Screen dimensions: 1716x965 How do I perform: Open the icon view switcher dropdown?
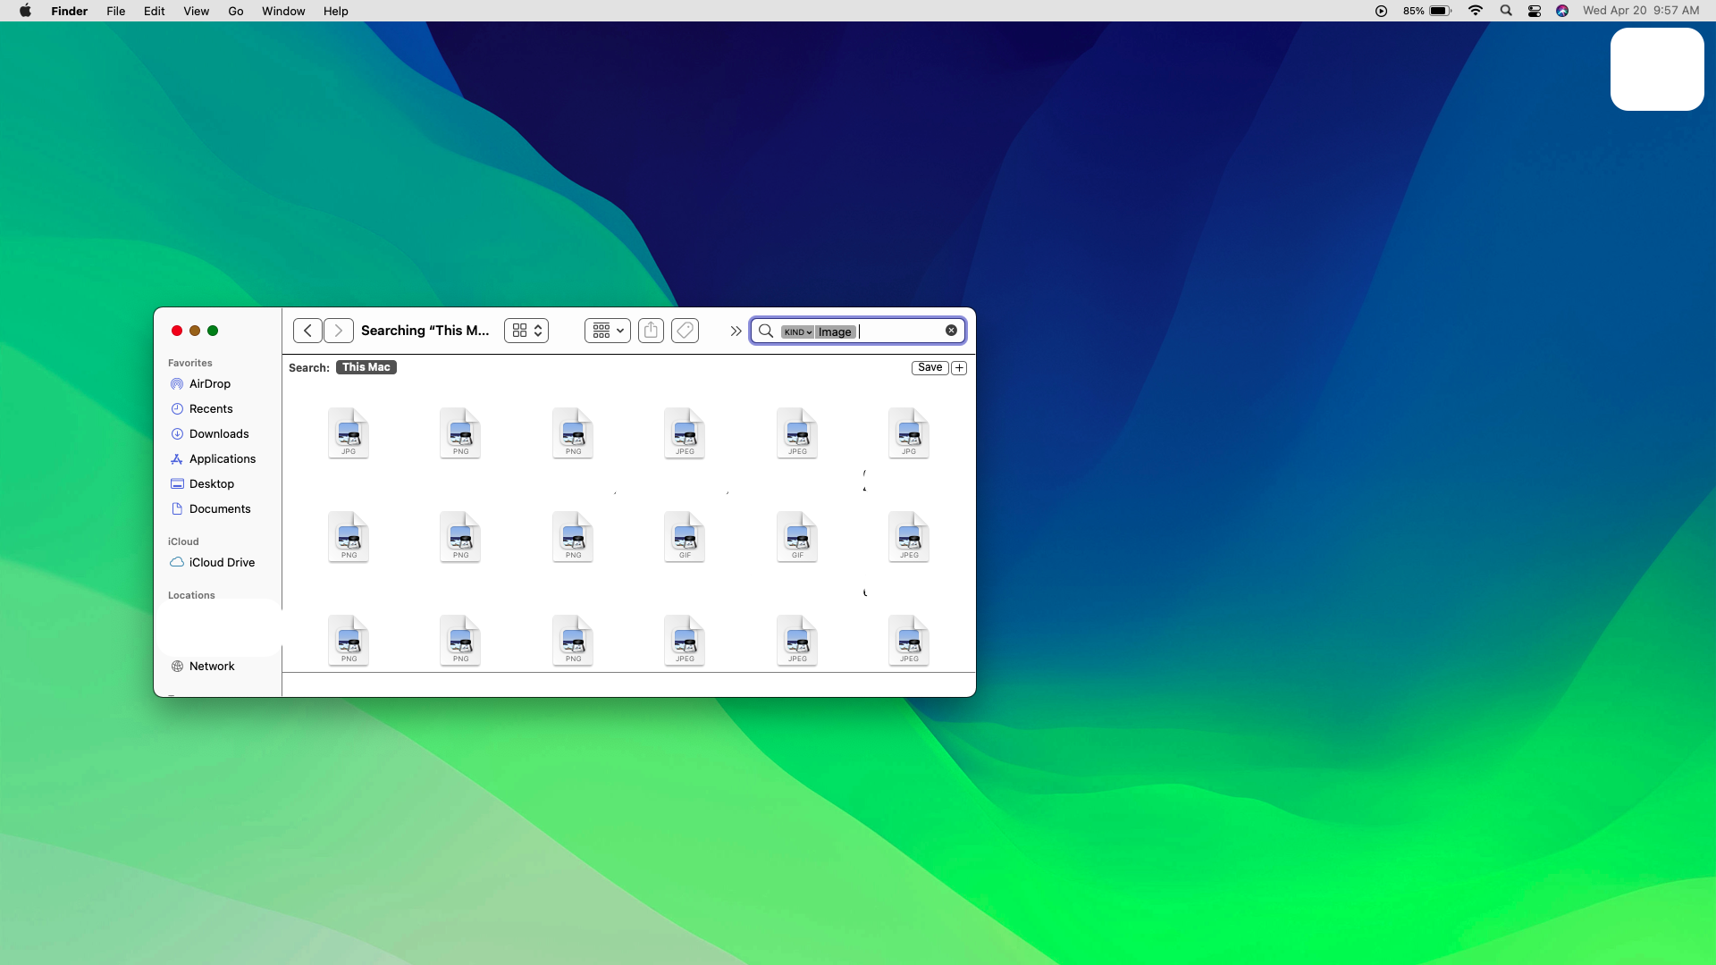pos(526,331)
